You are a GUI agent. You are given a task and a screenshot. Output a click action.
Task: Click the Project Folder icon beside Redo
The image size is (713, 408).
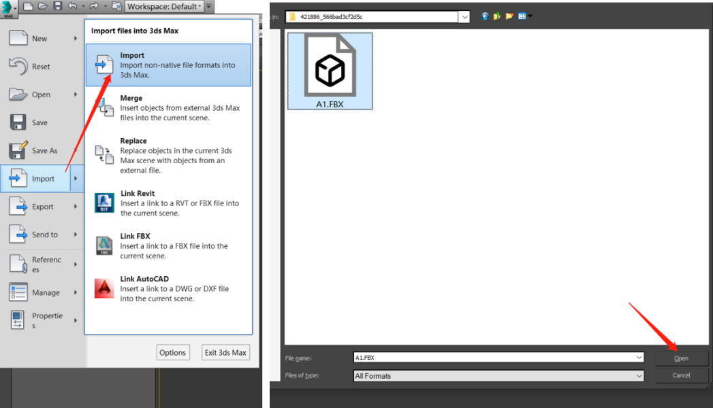116,6
